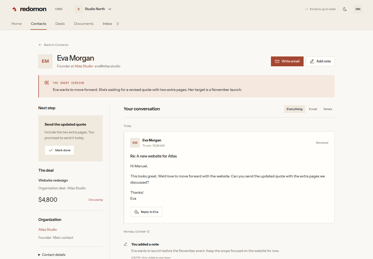Click the Write email button
373x259 pixels.
tap(287, 61)
